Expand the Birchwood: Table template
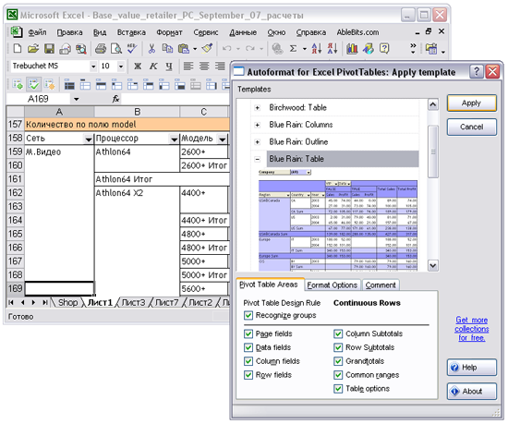The image size is (508, 424). 258,108
